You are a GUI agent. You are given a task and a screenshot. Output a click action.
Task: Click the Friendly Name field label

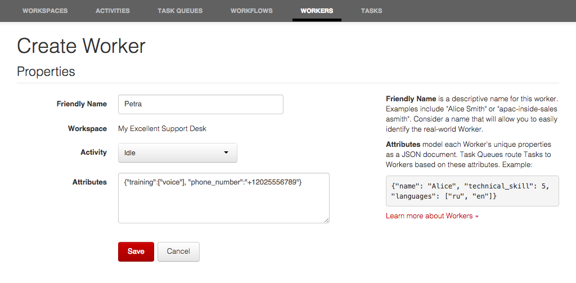[x=82, y=104]
